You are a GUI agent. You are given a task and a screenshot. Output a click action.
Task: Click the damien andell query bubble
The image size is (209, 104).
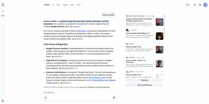point(108,15)
